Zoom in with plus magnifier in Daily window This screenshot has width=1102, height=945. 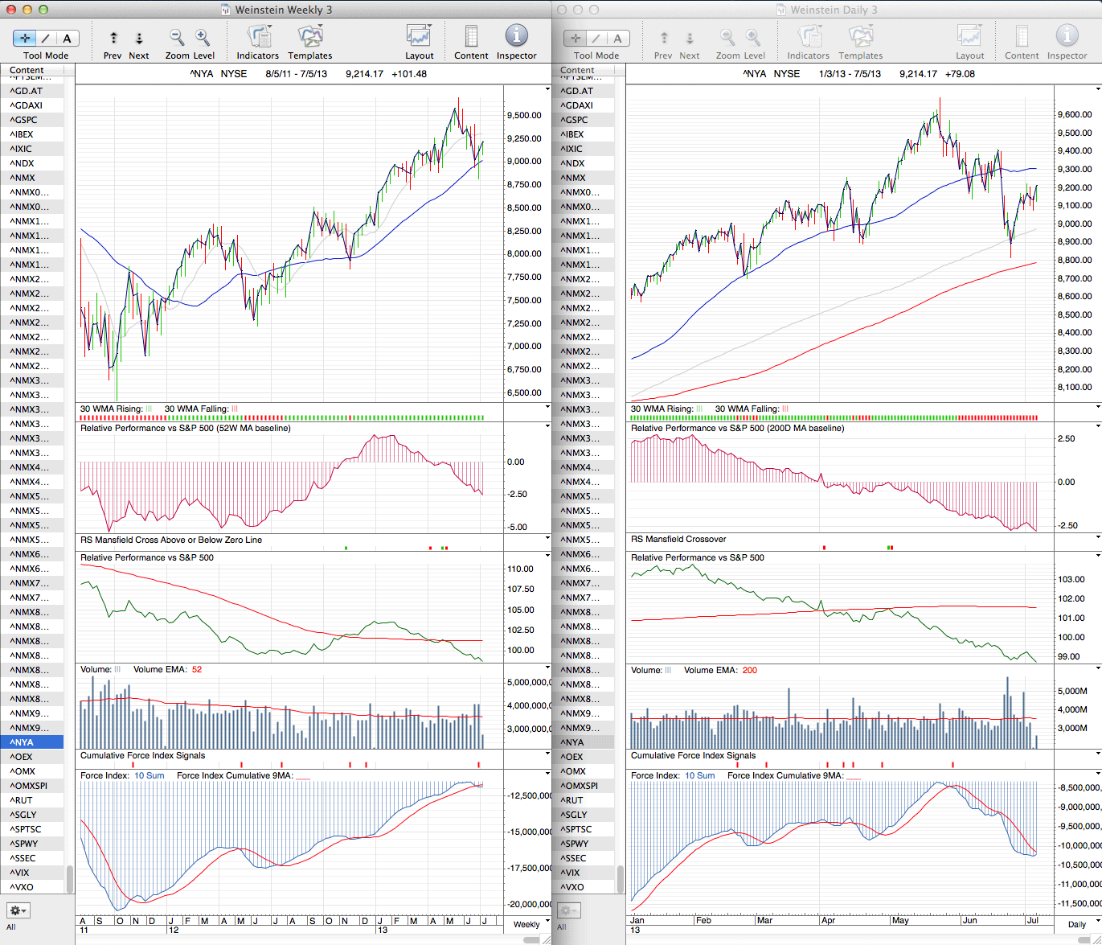pyautogui.click(x=753, y=37)
